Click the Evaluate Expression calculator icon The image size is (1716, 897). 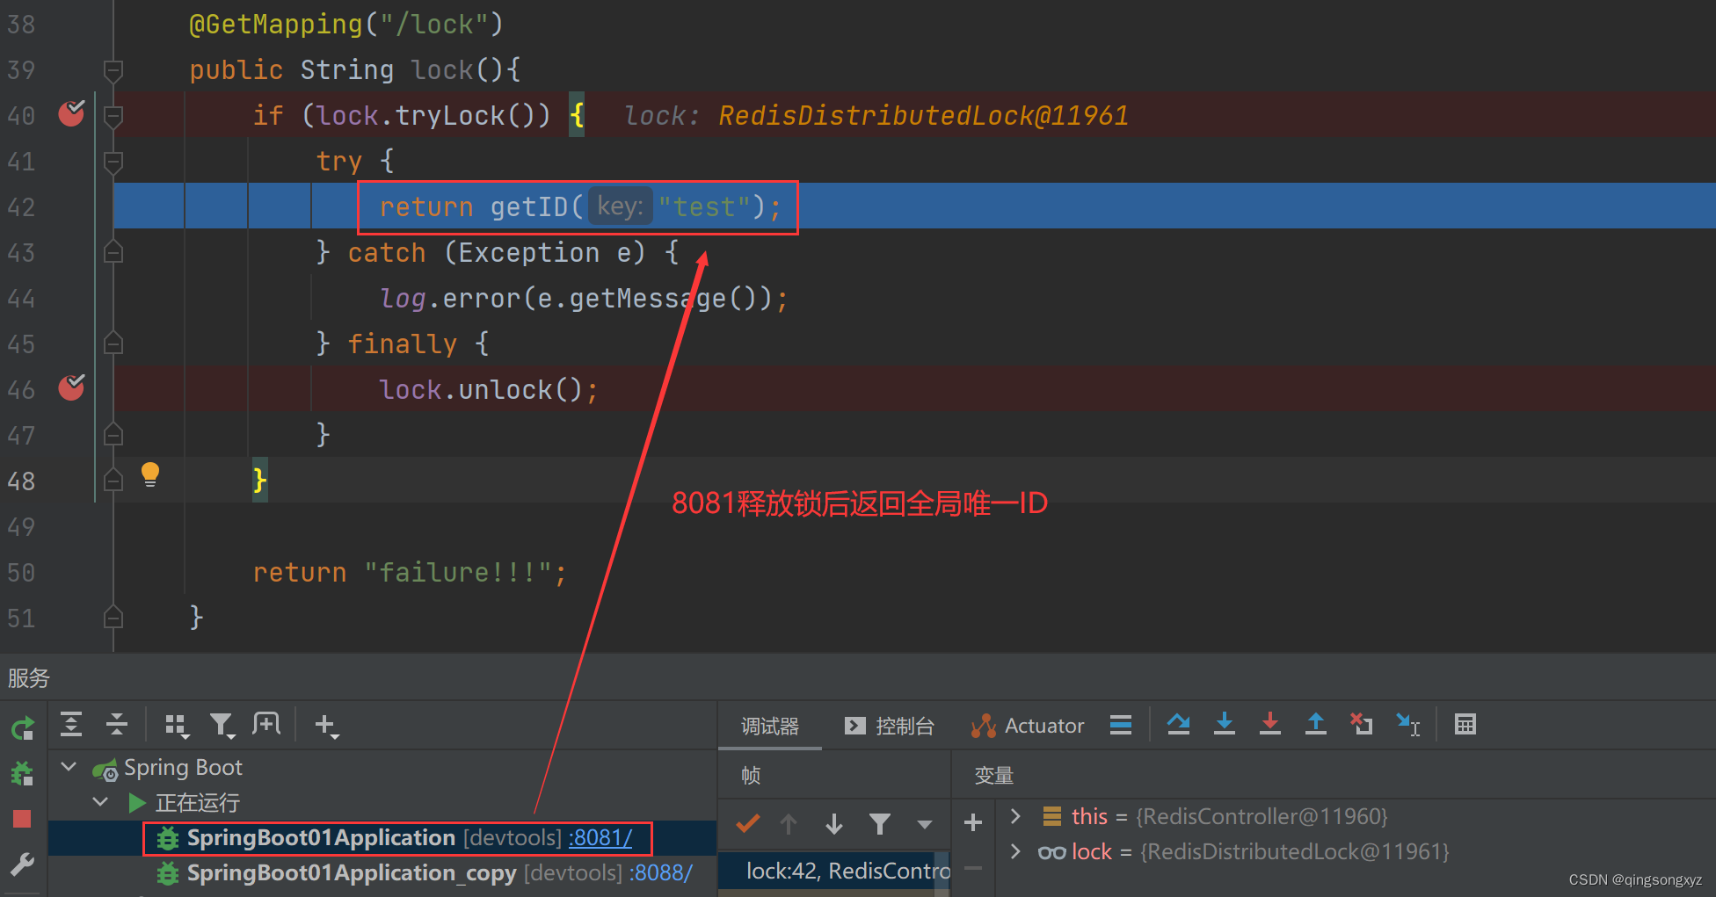(x=1465, y=725)
